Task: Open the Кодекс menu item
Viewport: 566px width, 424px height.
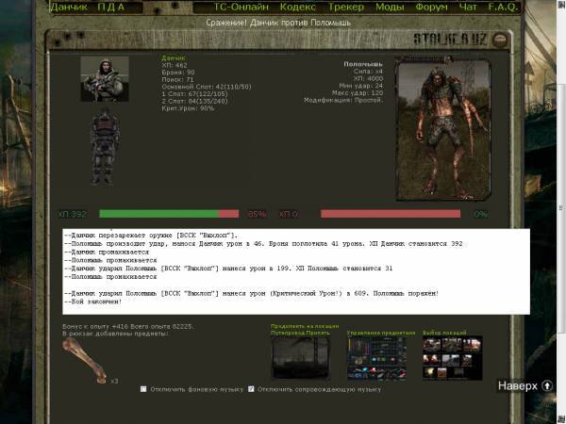Action: coord(298,7)
